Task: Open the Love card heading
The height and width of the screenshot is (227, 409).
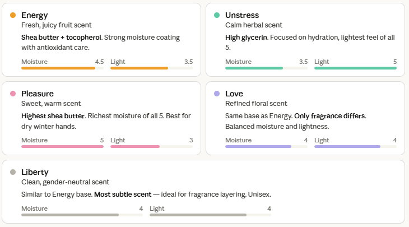Action: coord(234,94)
